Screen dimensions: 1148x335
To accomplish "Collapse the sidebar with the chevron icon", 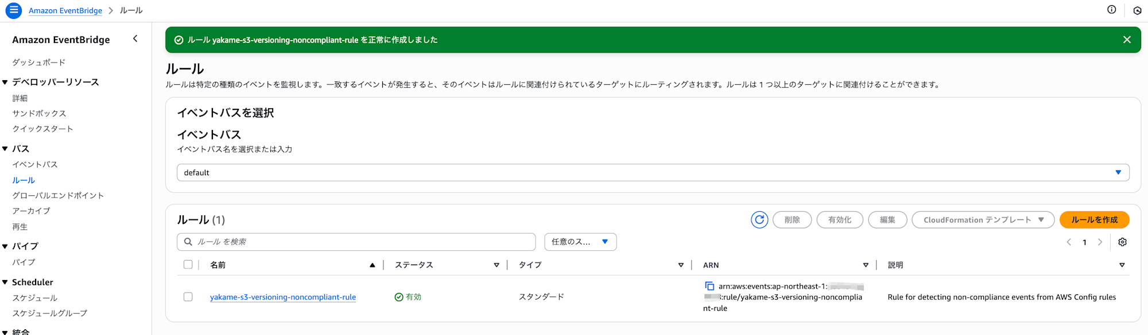I will coord(135,39).
